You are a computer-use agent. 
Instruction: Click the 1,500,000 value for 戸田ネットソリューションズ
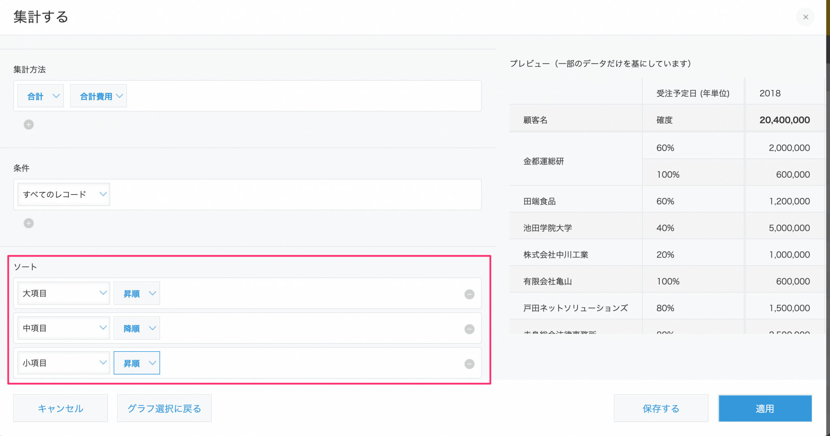click(789, 308)
